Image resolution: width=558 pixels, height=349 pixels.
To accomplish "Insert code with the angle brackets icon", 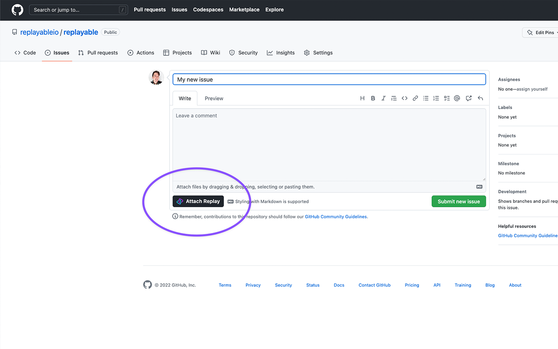I will [405, 98].
